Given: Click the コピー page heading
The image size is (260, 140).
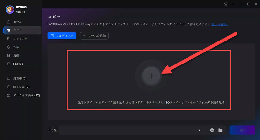Looking at the screenshot, I should [x=54, y=17].
